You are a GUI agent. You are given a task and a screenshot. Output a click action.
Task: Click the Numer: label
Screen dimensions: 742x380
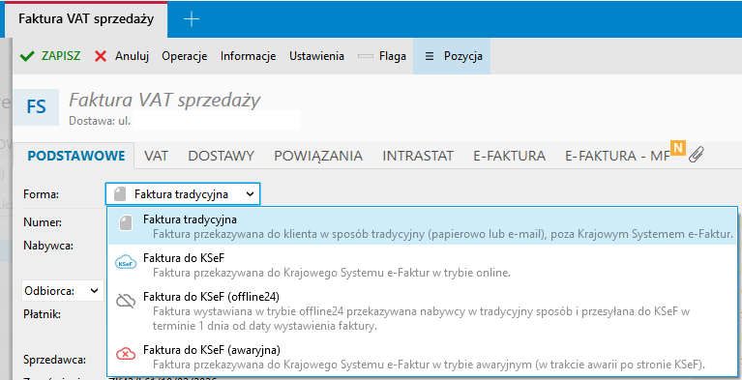coord(43,222)
